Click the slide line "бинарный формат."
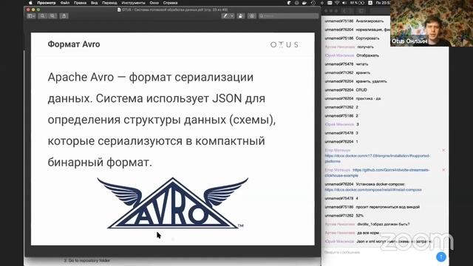473x266 pixels. [100, 163]
